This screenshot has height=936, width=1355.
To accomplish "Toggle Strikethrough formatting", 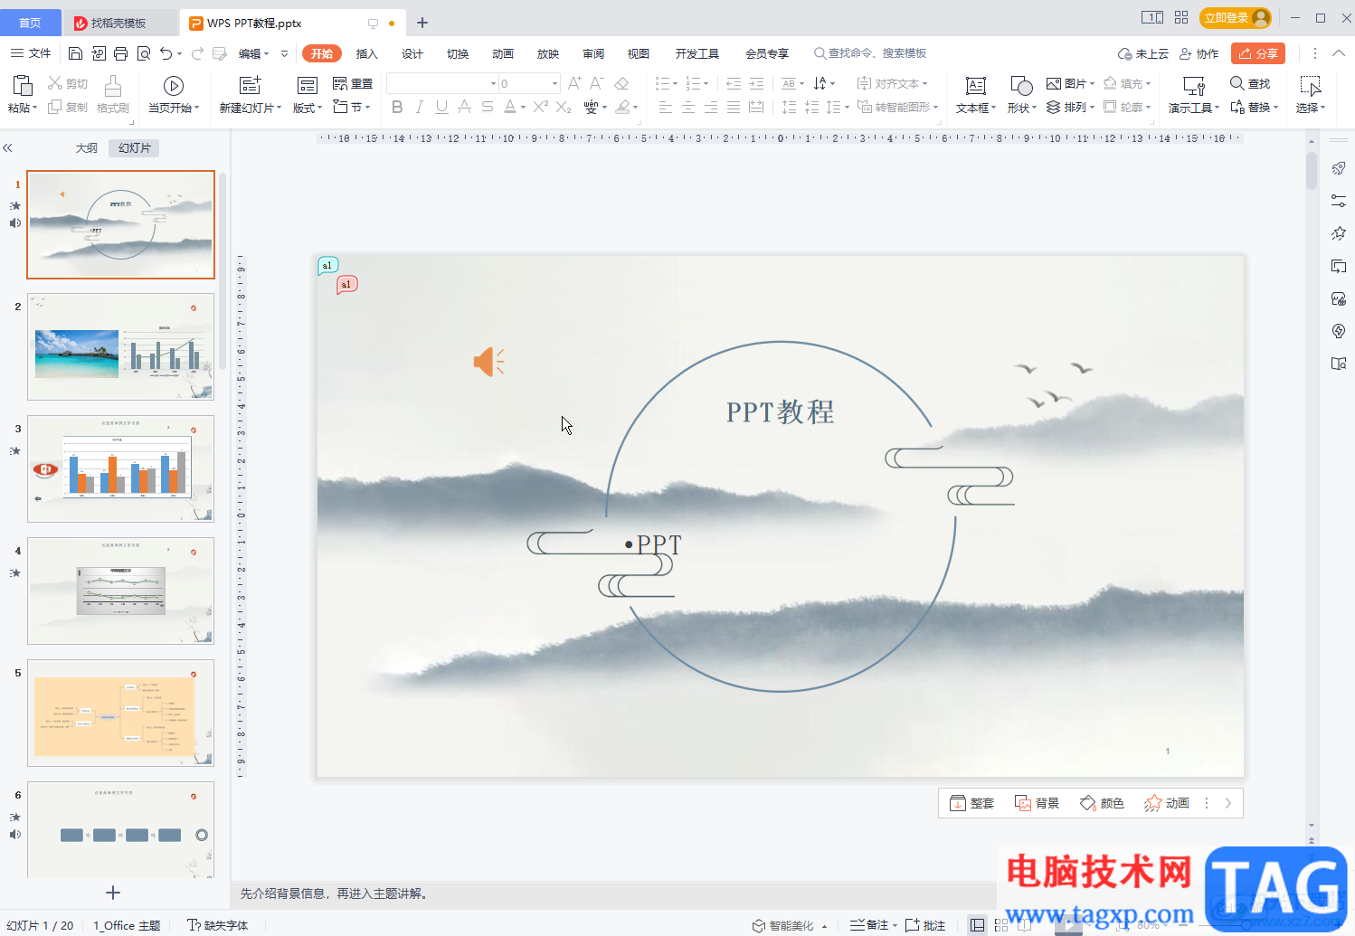I will tap(487, 107).
